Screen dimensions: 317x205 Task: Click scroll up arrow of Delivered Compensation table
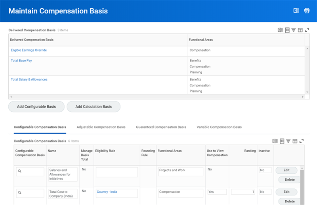pos(307,49)
